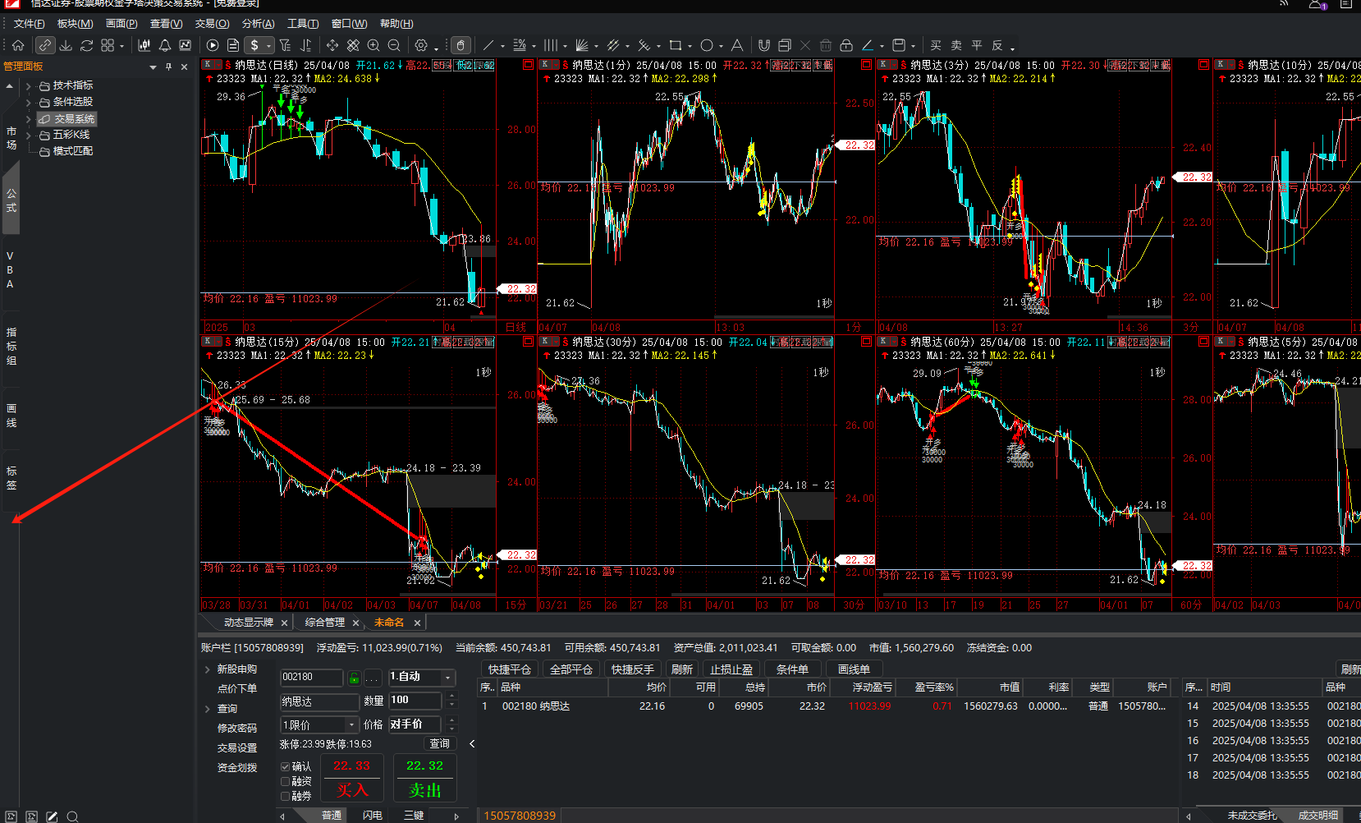1361x823 pixels.
Task: Click the 全部平仓 close all positions button
Action: 571,669
